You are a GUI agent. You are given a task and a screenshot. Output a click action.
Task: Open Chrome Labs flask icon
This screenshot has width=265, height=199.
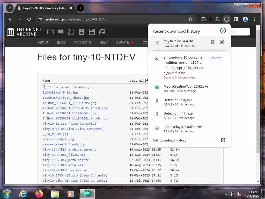217,19
